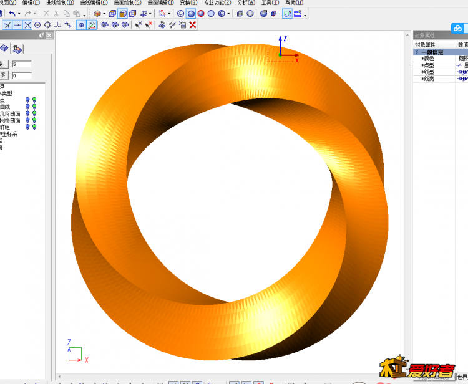Toggle blue bulb for 网格曲面 row
468x384 pixels.
[27, 120]
